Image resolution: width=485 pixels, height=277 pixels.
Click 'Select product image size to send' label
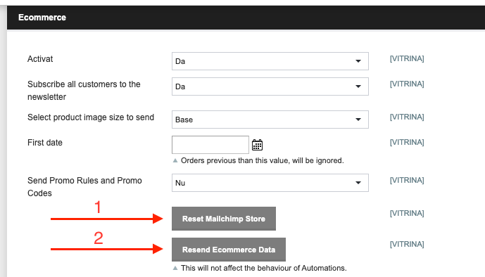pos(91,117)
